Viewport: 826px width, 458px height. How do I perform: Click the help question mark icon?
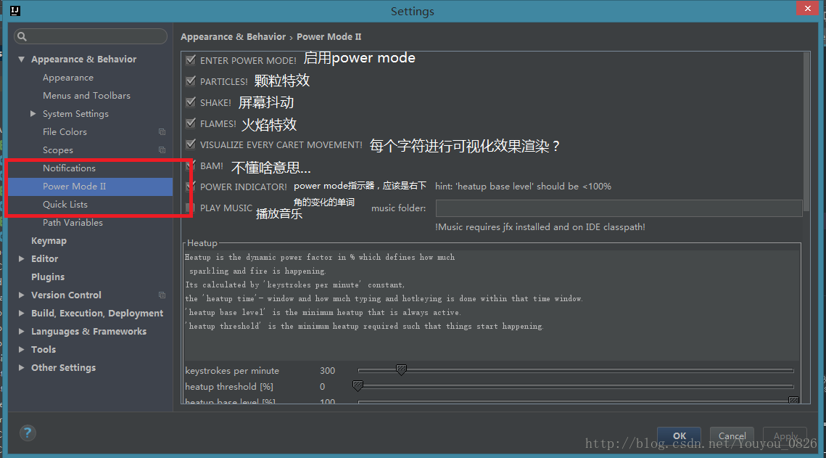[x=27, y=433]
